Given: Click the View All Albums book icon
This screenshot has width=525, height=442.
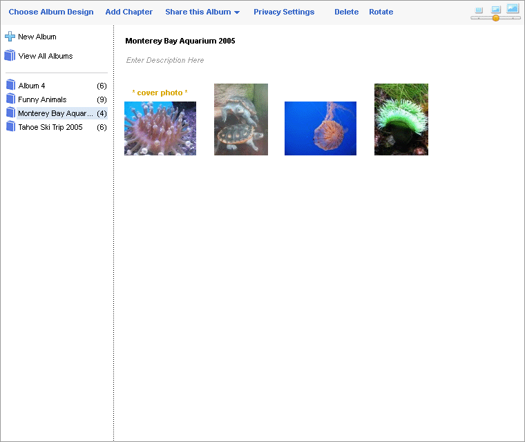Looking at the screenshot, I should click(10, 55).
